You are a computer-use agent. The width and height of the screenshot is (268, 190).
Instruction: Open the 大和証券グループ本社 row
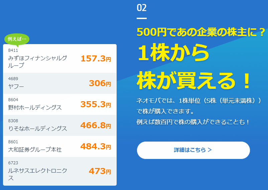[x=60, y=146]
